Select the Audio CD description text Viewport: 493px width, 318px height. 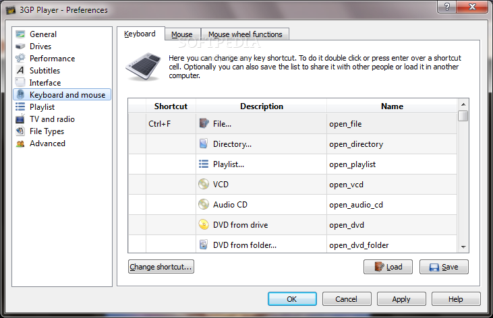coord(230,205)
